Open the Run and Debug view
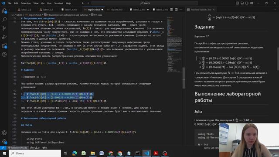279x157 pixels. [4, 37]
